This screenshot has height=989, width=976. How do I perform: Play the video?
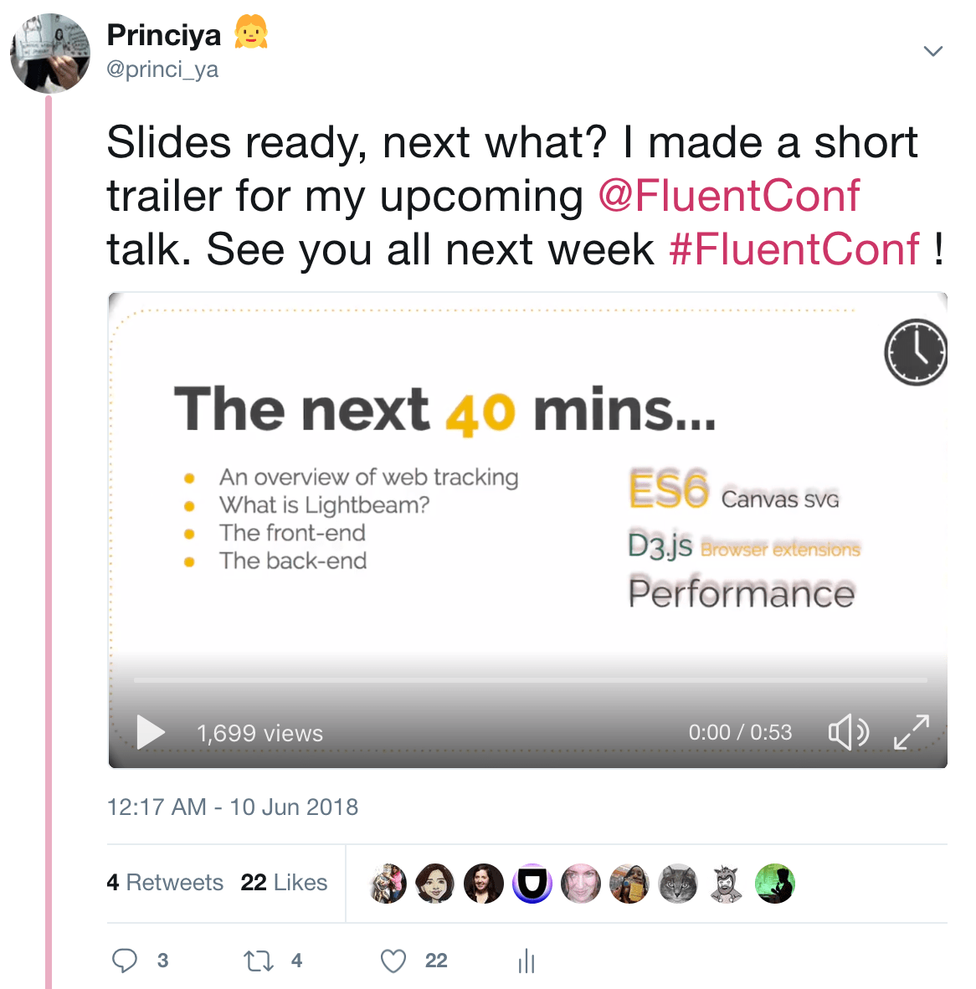tap(151, 732)
